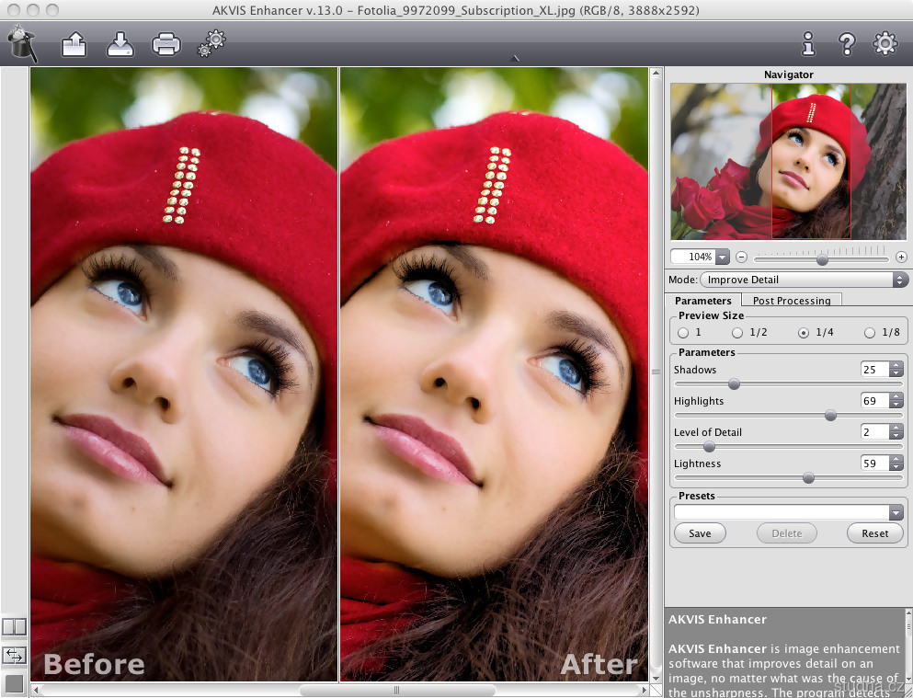Show program info with the 'i' icon
Image resolution: width=913 pixels, height=698 pixels.
(808, 43)
